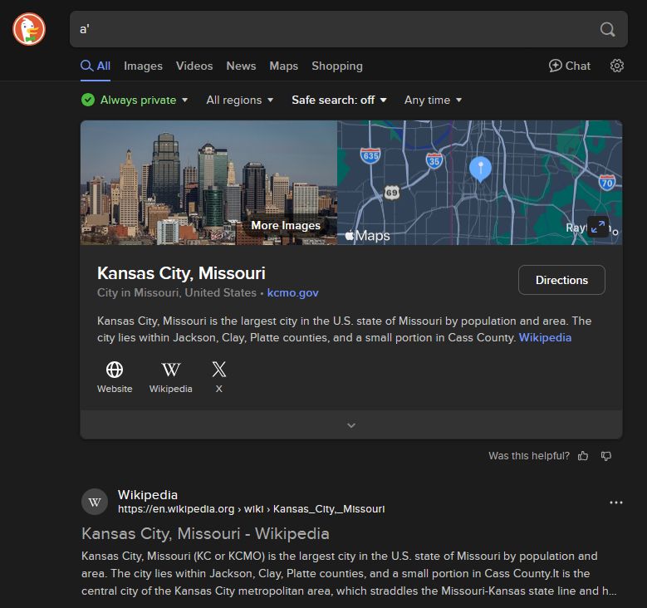Open Kansas City, Missouri - Wikipedia result title
Image resolution: width=647 pixels, height=608 pixels.
click(x=205, y=534)
